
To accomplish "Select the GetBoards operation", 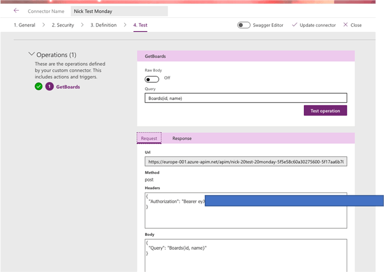I will pyautogui.click(x=68, y=87).
